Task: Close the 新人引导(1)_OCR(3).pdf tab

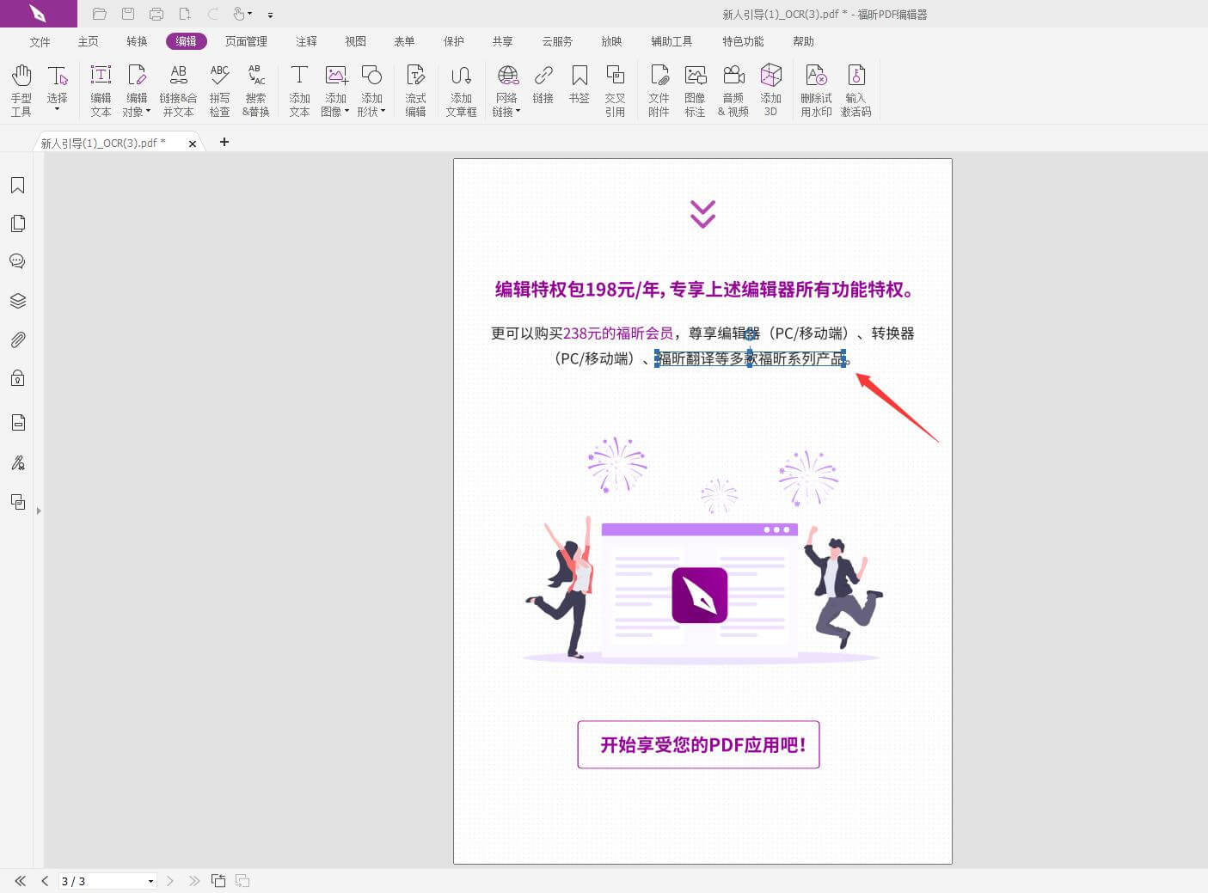Action: [x=193, y=144]
